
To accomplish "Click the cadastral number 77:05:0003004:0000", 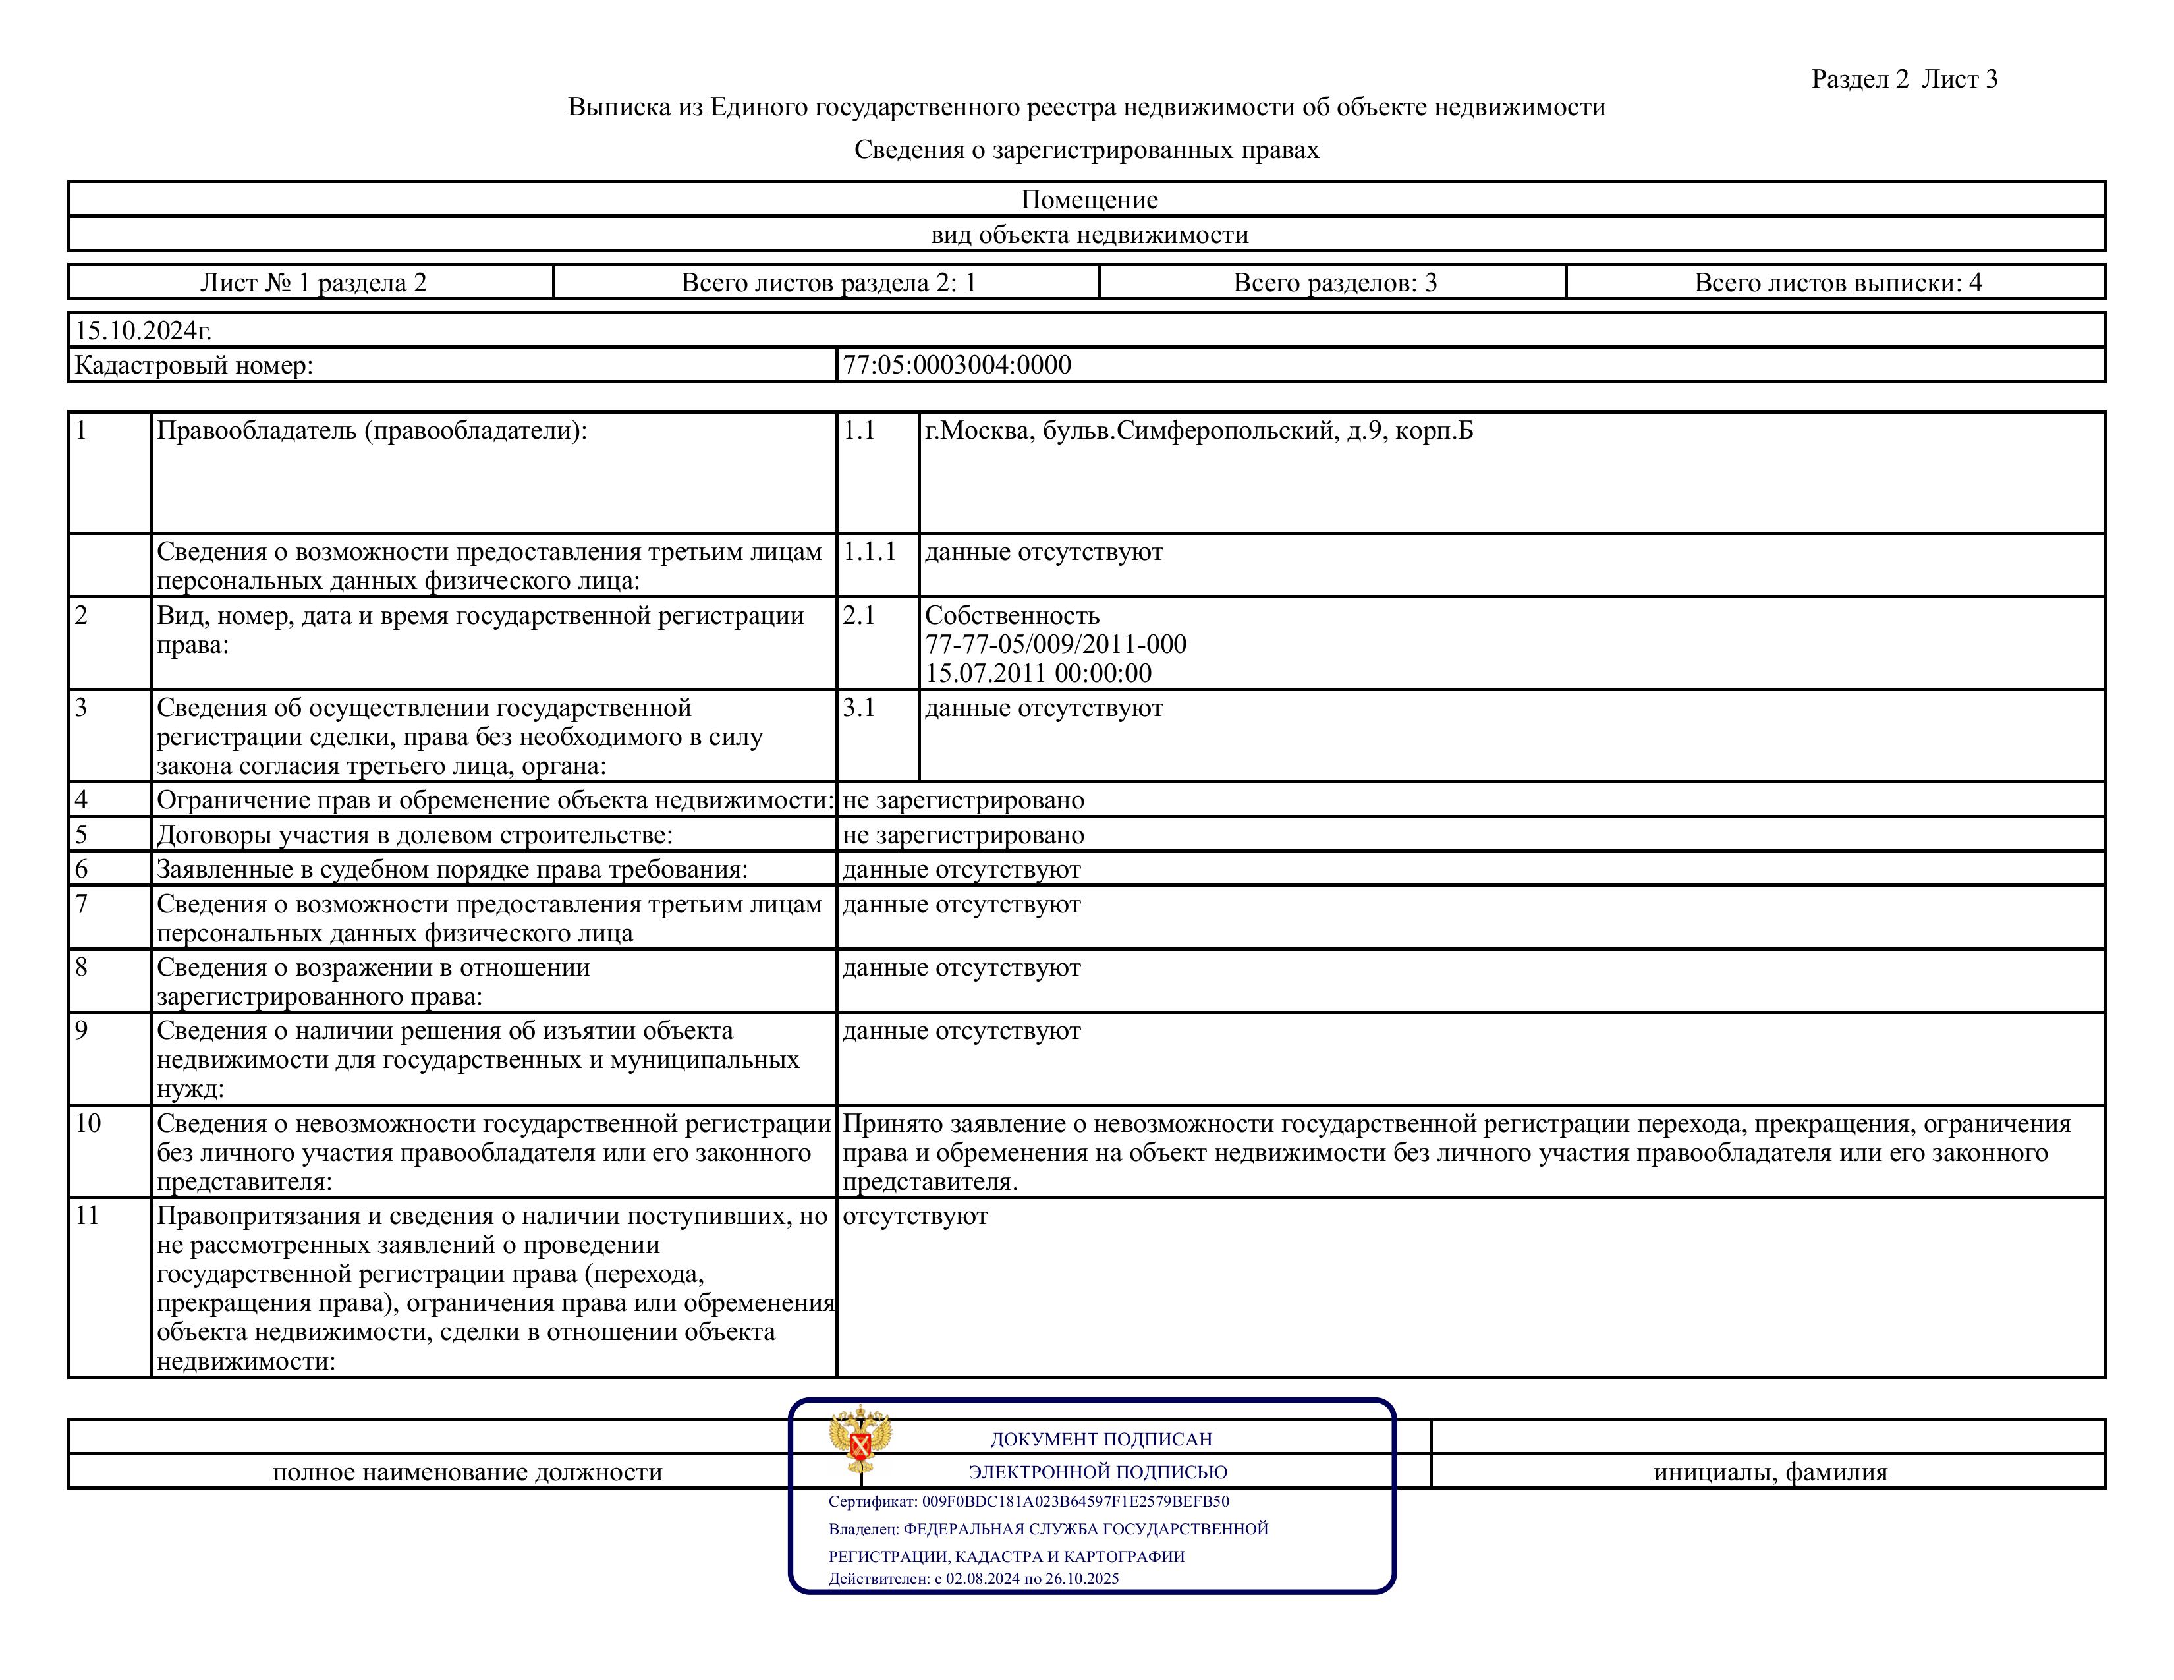I will (957, 365).
